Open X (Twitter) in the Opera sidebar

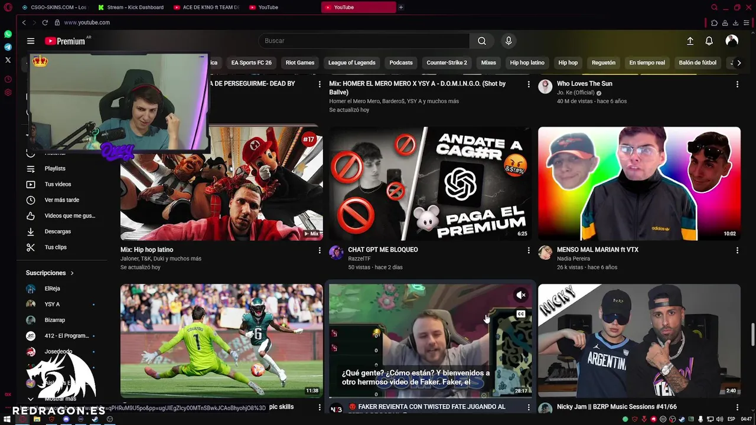pos(8,60)
